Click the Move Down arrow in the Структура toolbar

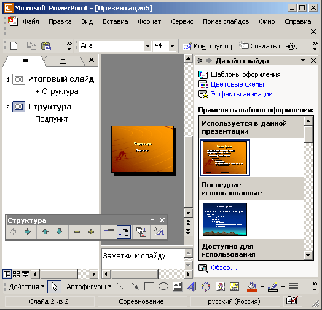[60, 232]
